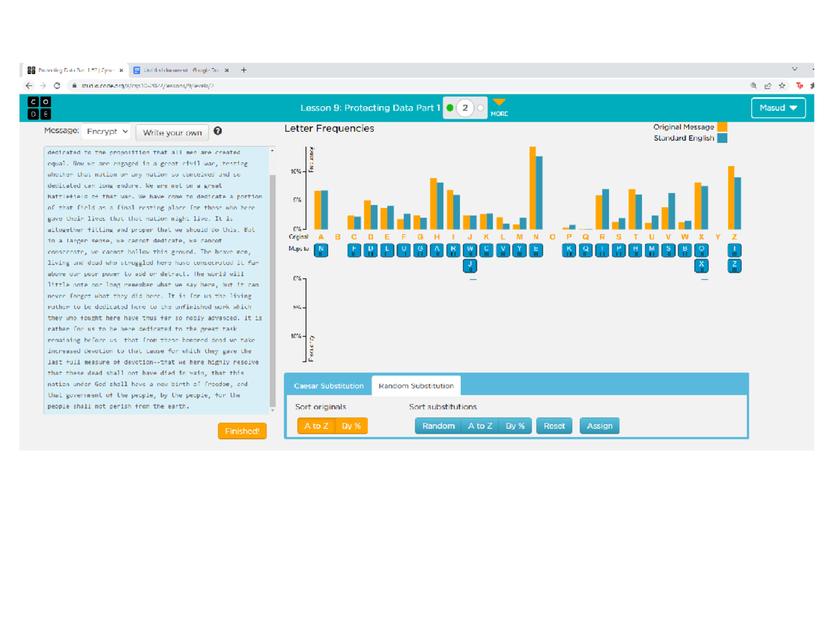The height and width of the screenshot is (636, 824).
Task: Open the Encrypt message dropdown
Action: coord(108,131)
